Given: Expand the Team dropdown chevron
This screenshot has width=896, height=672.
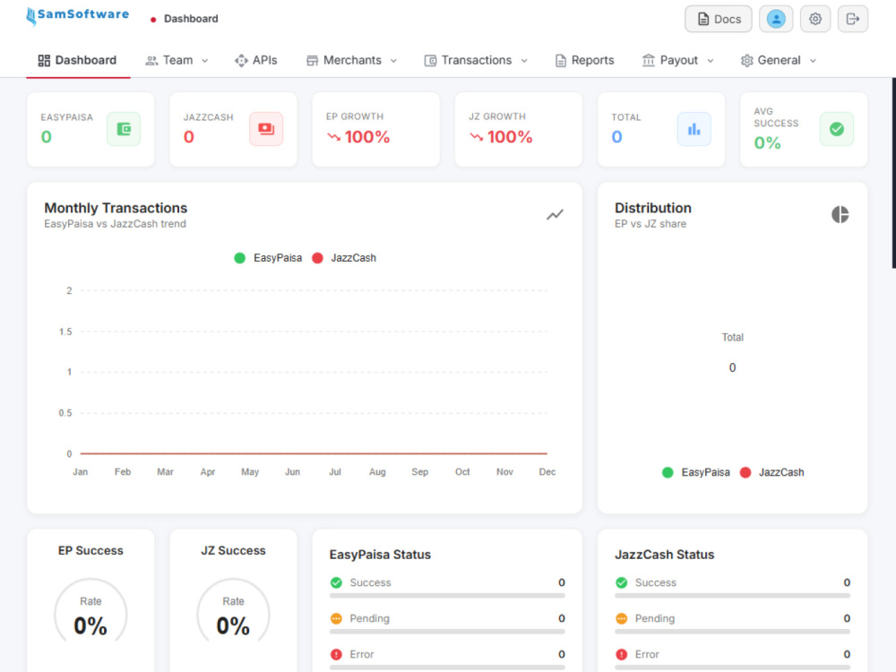Looking at the screenshot, I should point(204,61).
